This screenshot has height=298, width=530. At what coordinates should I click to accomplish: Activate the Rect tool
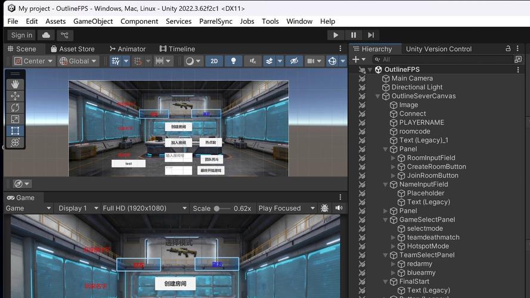point(15,131)
